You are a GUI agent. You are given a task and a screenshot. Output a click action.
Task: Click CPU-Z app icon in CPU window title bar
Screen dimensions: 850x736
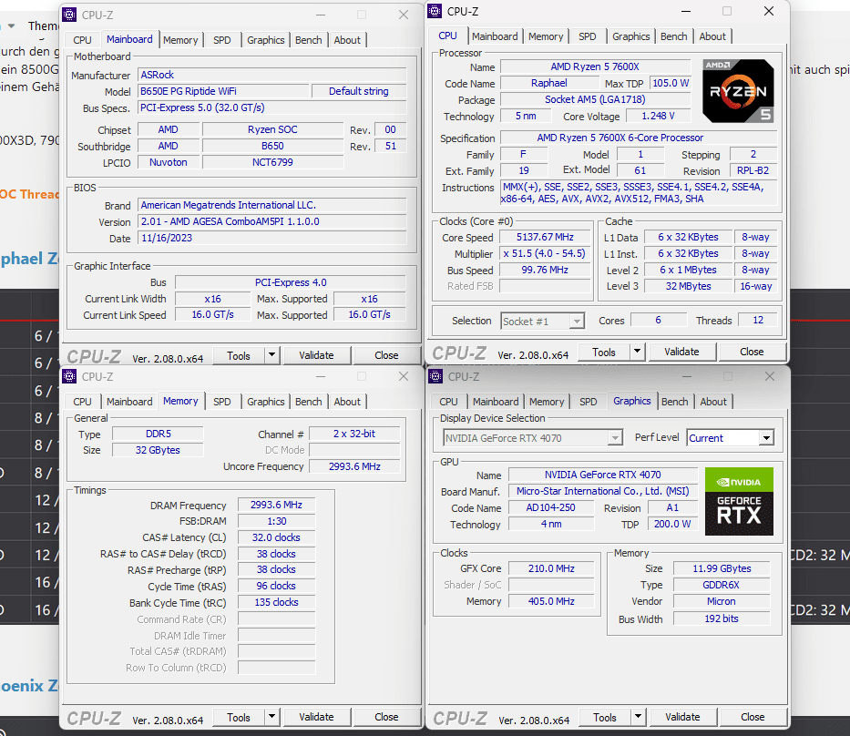point(435,11)
